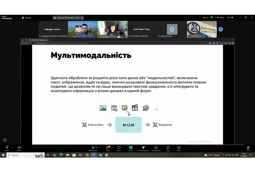Switch to Zoom app on the taskbar

tap(93, 155)
